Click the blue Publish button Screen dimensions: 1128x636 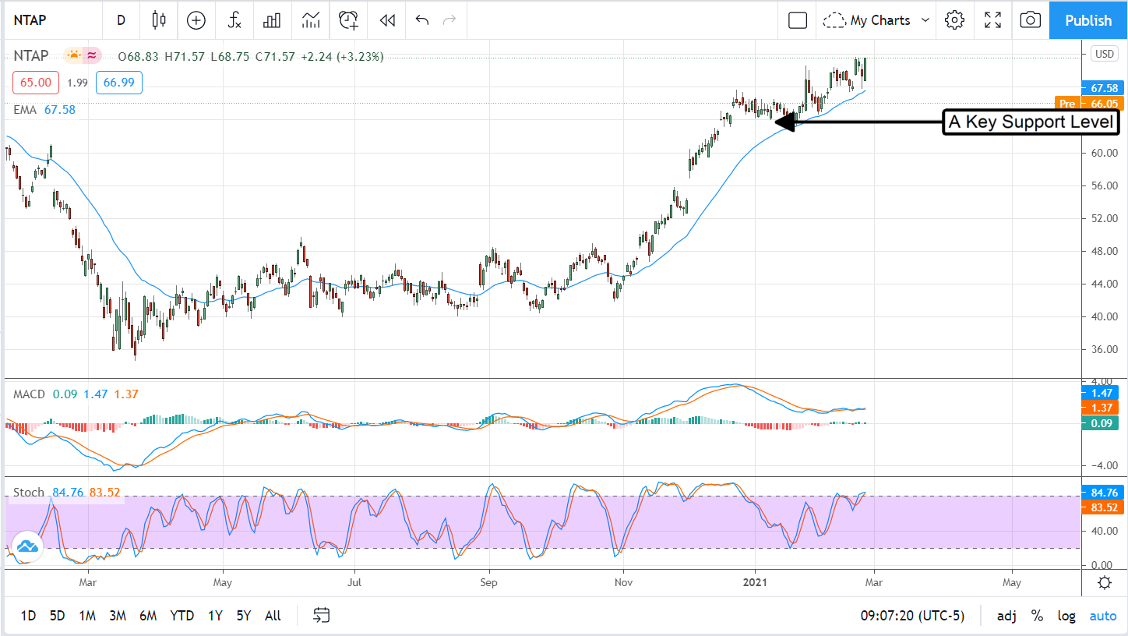[x=1088, y=20]
